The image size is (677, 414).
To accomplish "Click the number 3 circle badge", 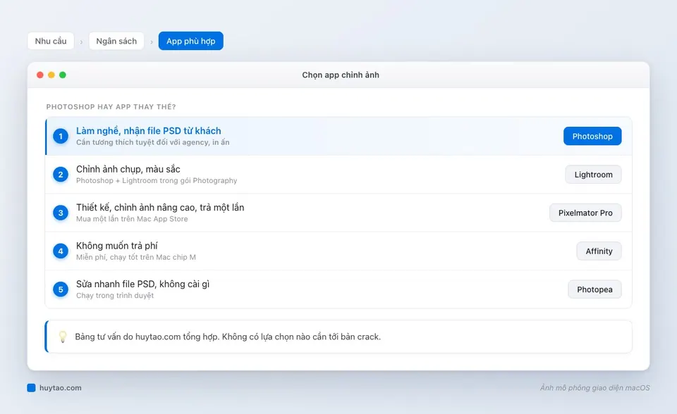I will coord(61,213).
